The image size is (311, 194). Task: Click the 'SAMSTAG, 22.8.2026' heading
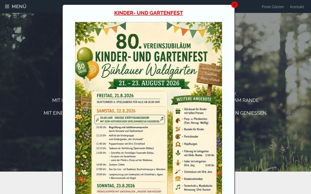(116, 111)
